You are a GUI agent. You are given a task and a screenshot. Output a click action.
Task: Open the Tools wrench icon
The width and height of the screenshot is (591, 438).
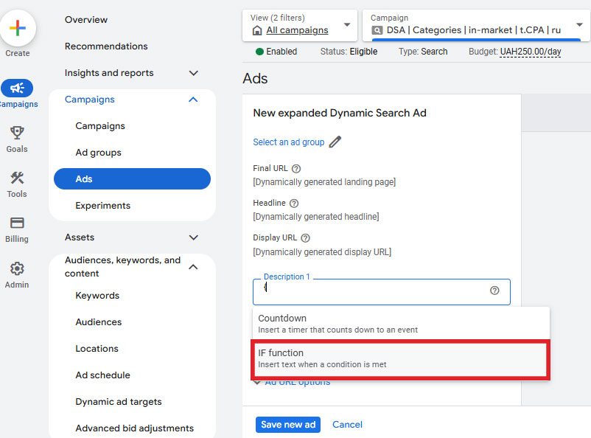click(17, 178)
